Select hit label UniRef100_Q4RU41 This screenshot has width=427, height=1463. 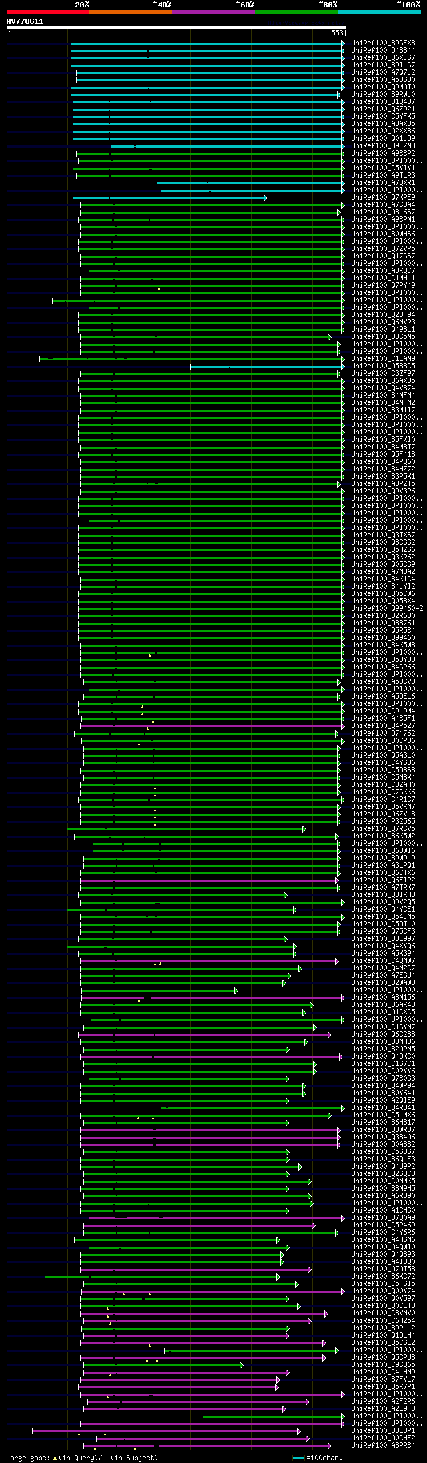pos(383,1107)
